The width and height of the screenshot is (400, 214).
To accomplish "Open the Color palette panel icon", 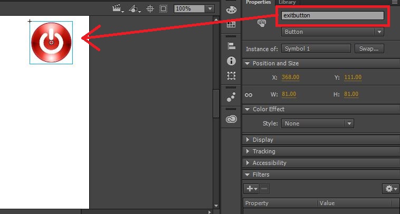I will coord(231,9).
